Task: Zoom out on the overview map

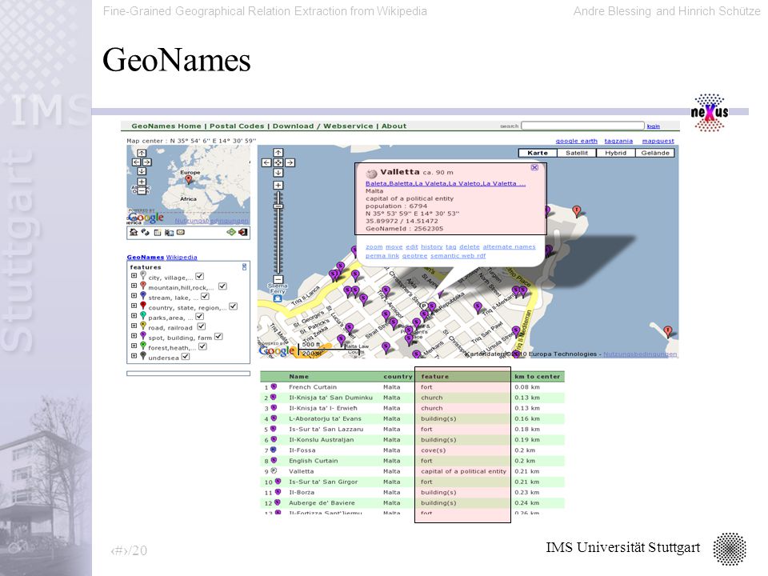Action: point(142,191)
